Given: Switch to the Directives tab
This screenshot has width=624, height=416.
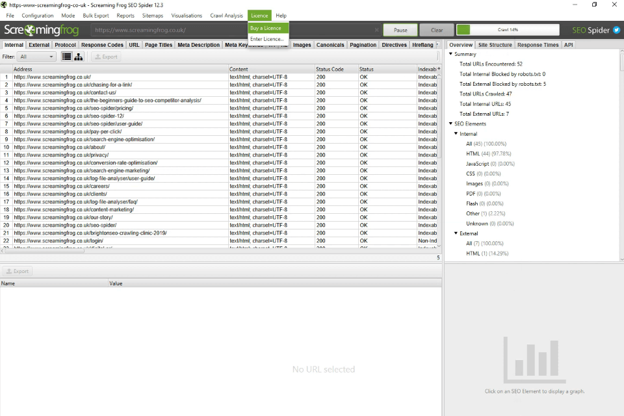Looking at the screenshot, I should coord(394,45).
